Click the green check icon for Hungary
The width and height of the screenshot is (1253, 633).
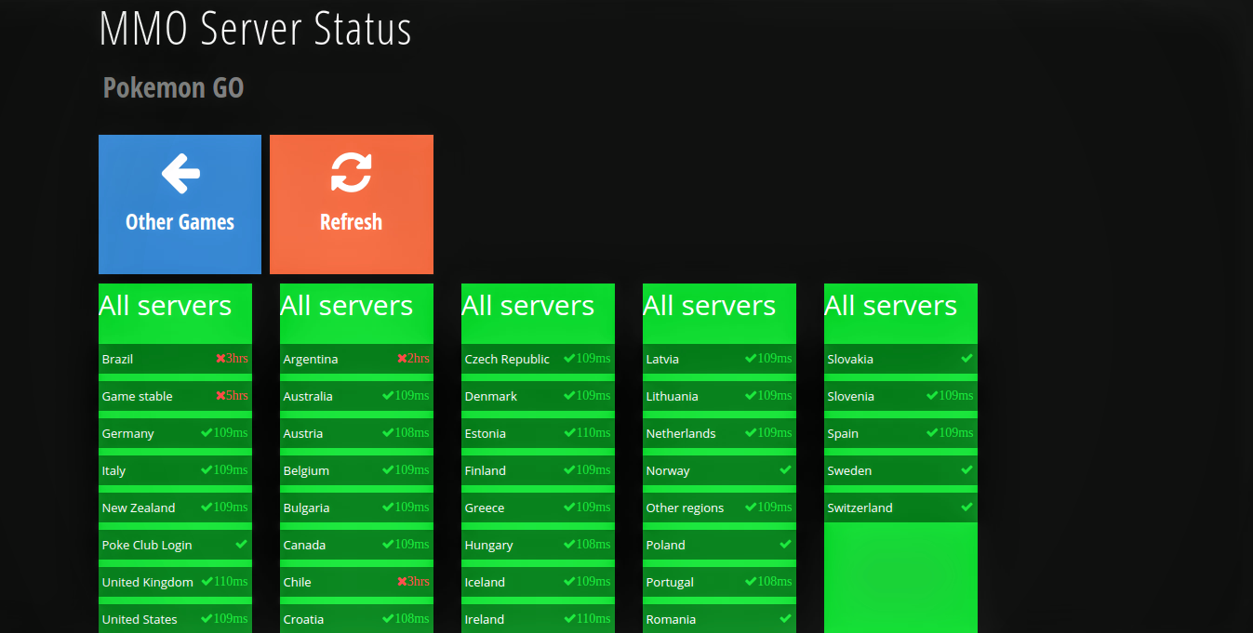[569, 545]
